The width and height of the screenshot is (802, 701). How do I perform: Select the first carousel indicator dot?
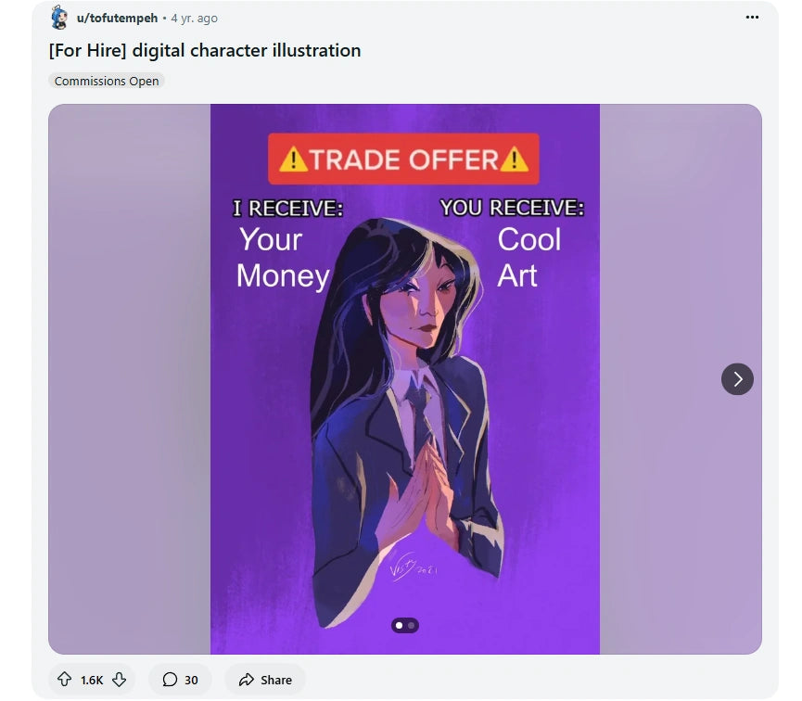pyautogui.click(x=399, y=625)
